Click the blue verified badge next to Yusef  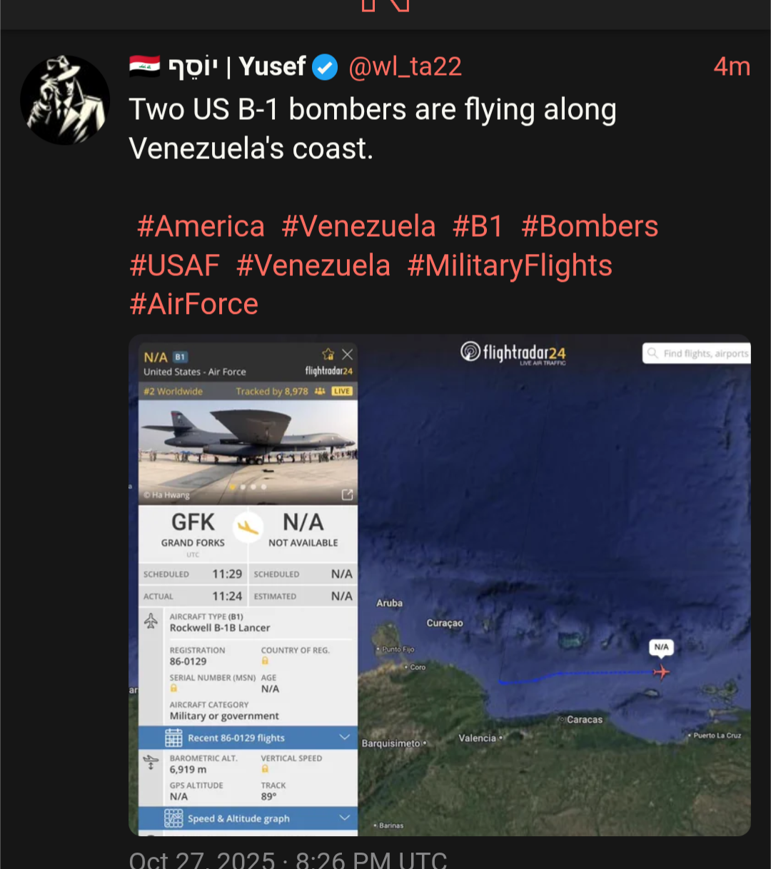[x=326, y=67]
